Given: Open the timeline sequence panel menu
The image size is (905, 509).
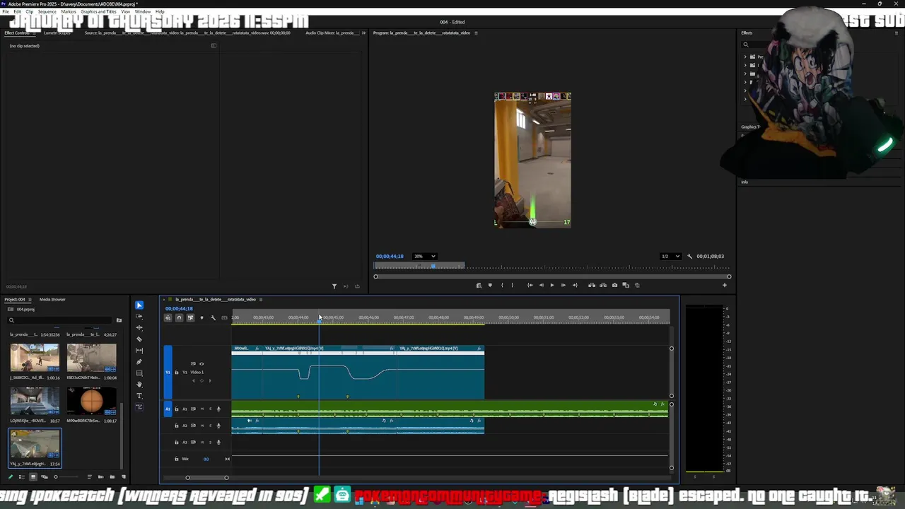Looking at the screenshot, I should pos(261,300).
